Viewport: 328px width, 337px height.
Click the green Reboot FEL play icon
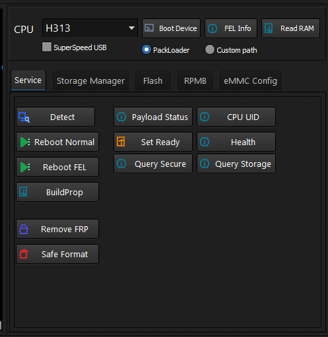pos(25,167)
